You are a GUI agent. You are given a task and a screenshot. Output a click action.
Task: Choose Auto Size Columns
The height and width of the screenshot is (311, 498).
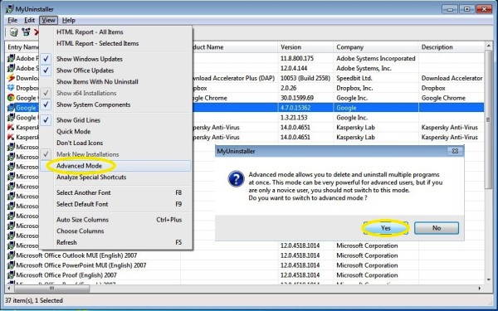point(116,220)
